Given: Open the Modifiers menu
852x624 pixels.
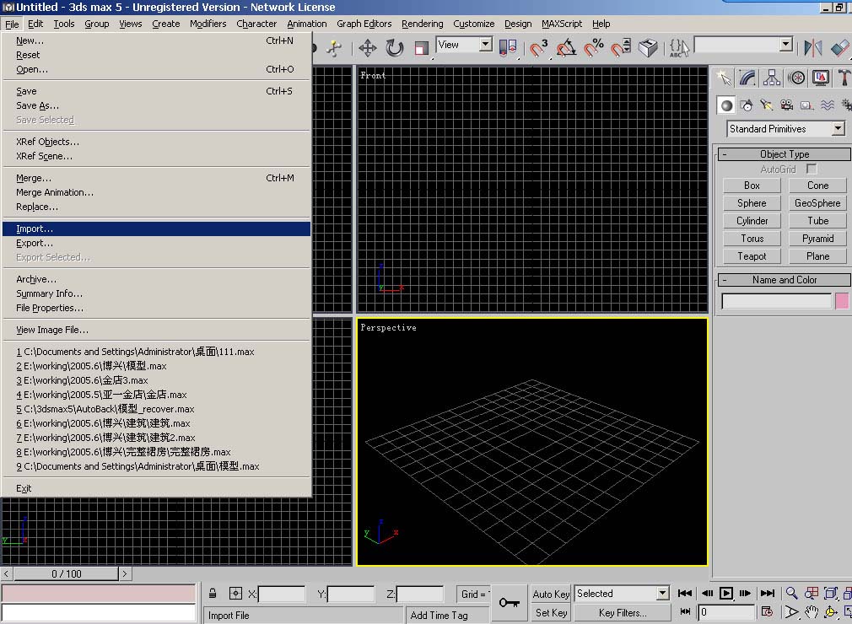Looking at the screenshot, I should 208,24.
